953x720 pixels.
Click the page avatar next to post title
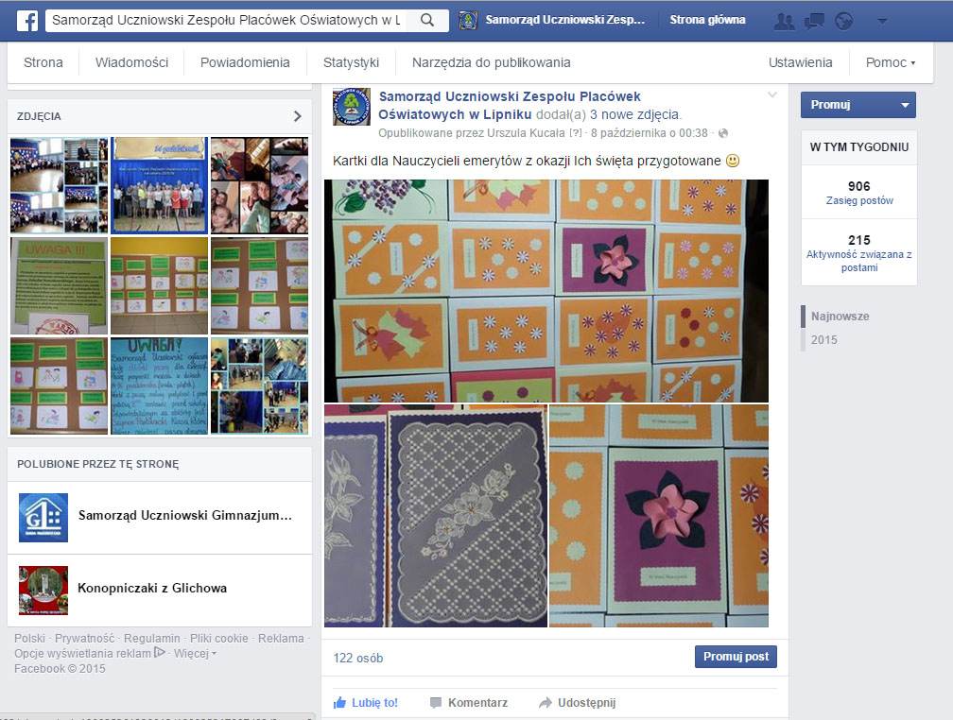tap(352, 107)
